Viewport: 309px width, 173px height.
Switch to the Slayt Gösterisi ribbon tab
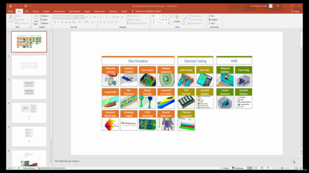[x=74, y=12]
